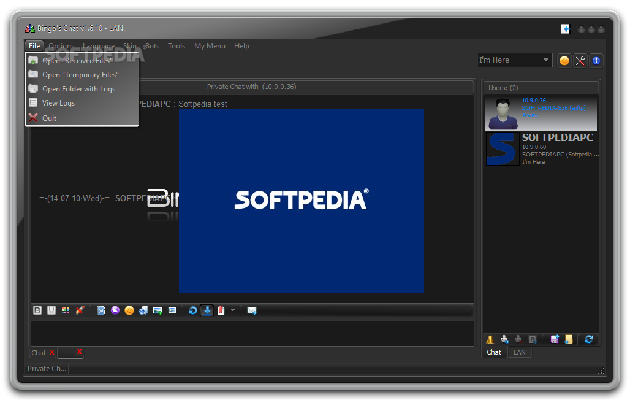Screen dimensions: 630x400
Task: Open the Language menu
Action: point(99,46)
